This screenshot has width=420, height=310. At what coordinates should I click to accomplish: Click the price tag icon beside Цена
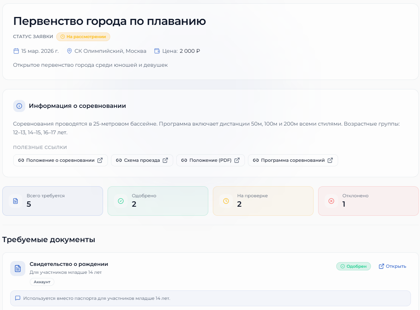tap(156, 51)
